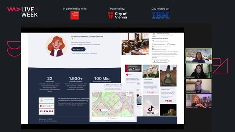
Task: Open the museum statues exhibit photo
Action: (135, 44)
